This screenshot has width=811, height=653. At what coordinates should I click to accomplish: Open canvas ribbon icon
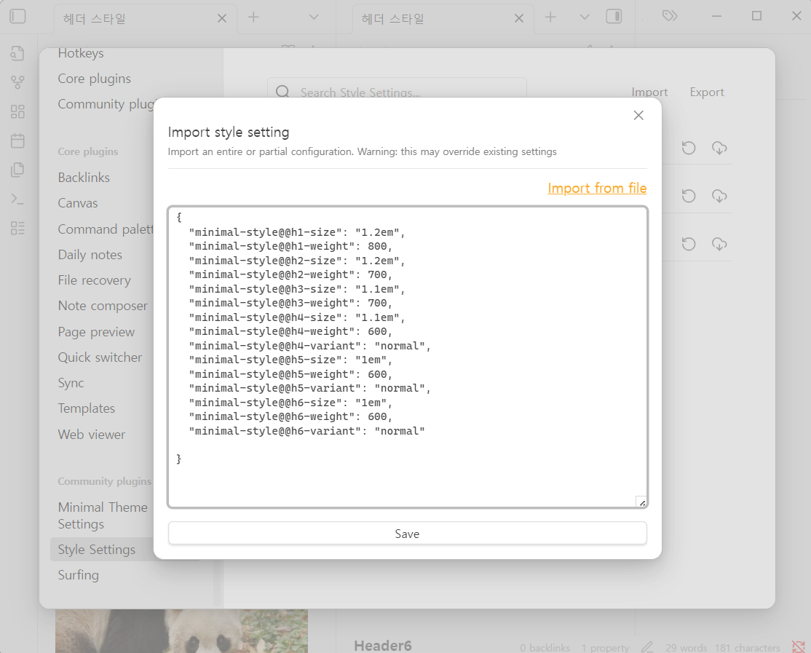(17, 111)
